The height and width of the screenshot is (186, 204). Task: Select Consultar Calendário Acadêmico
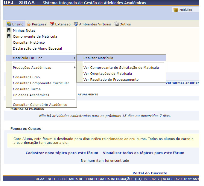40,105
